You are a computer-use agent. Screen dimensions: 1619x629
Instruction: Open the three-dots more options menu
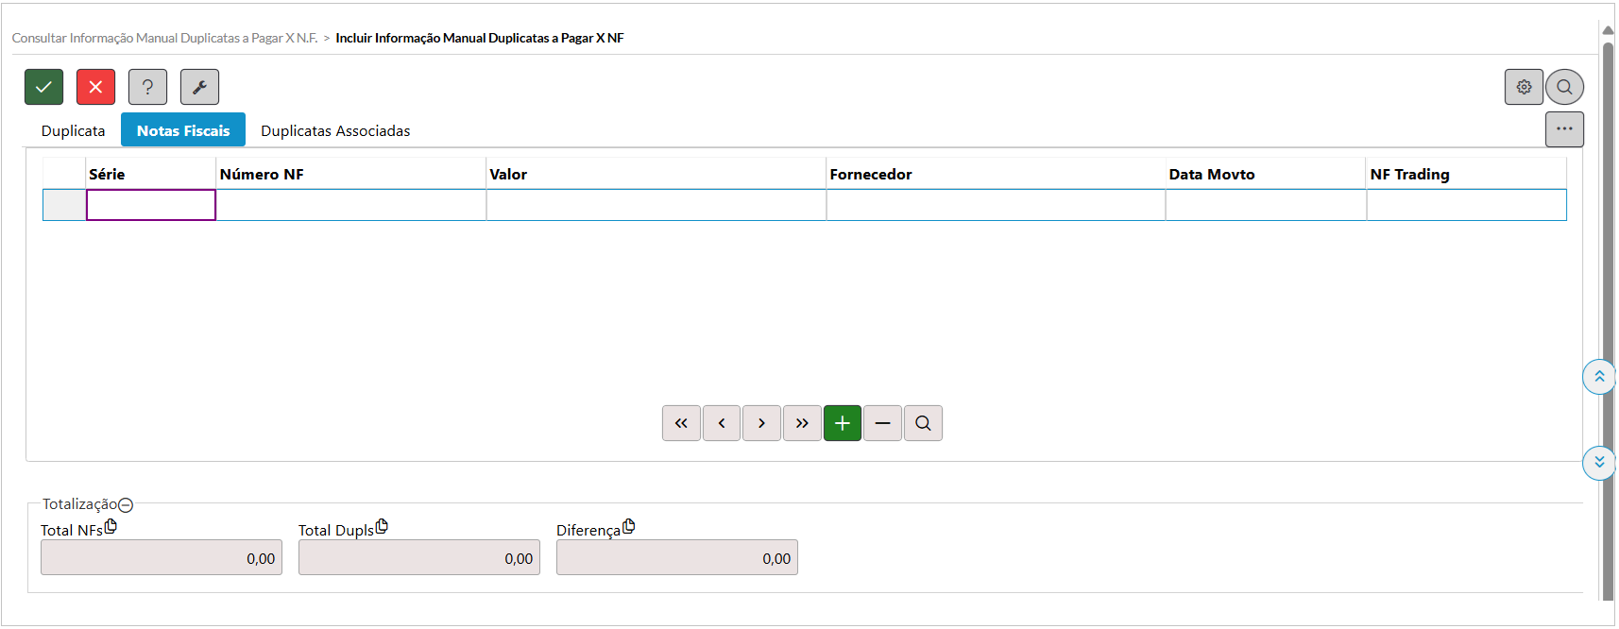click(x=1564, y=129)
